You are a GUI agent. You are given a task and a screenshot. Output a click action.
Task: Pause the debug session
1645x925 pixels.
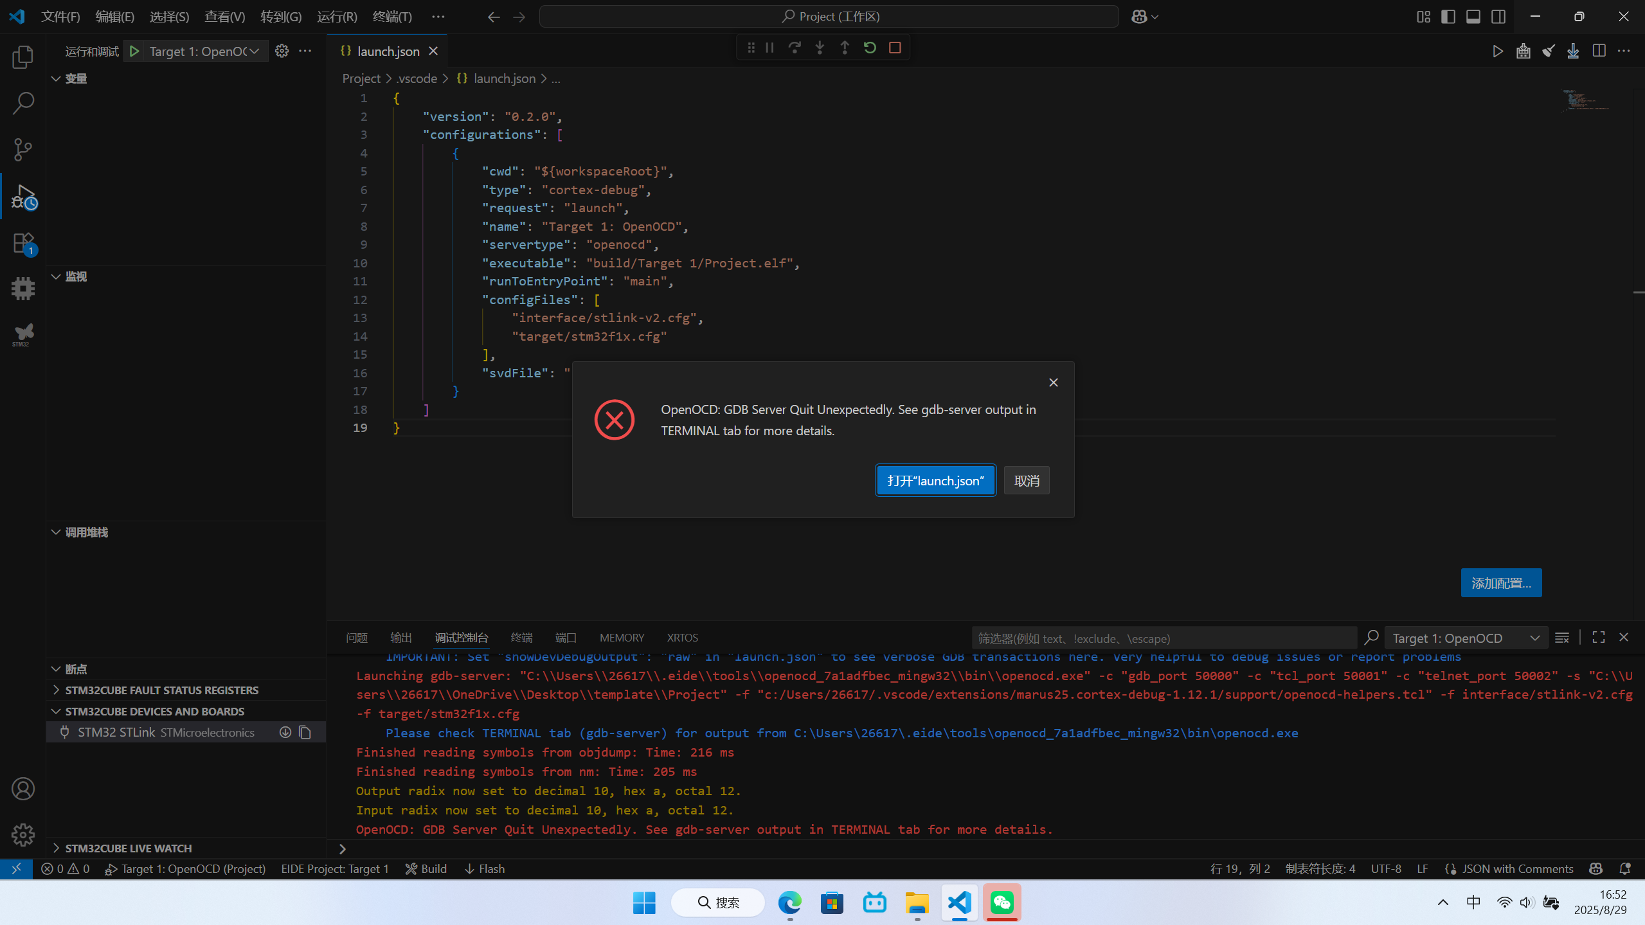pos(769,48)
